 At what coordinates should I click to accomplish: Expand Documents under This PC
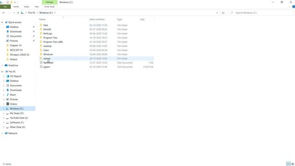tap(4, 85)
